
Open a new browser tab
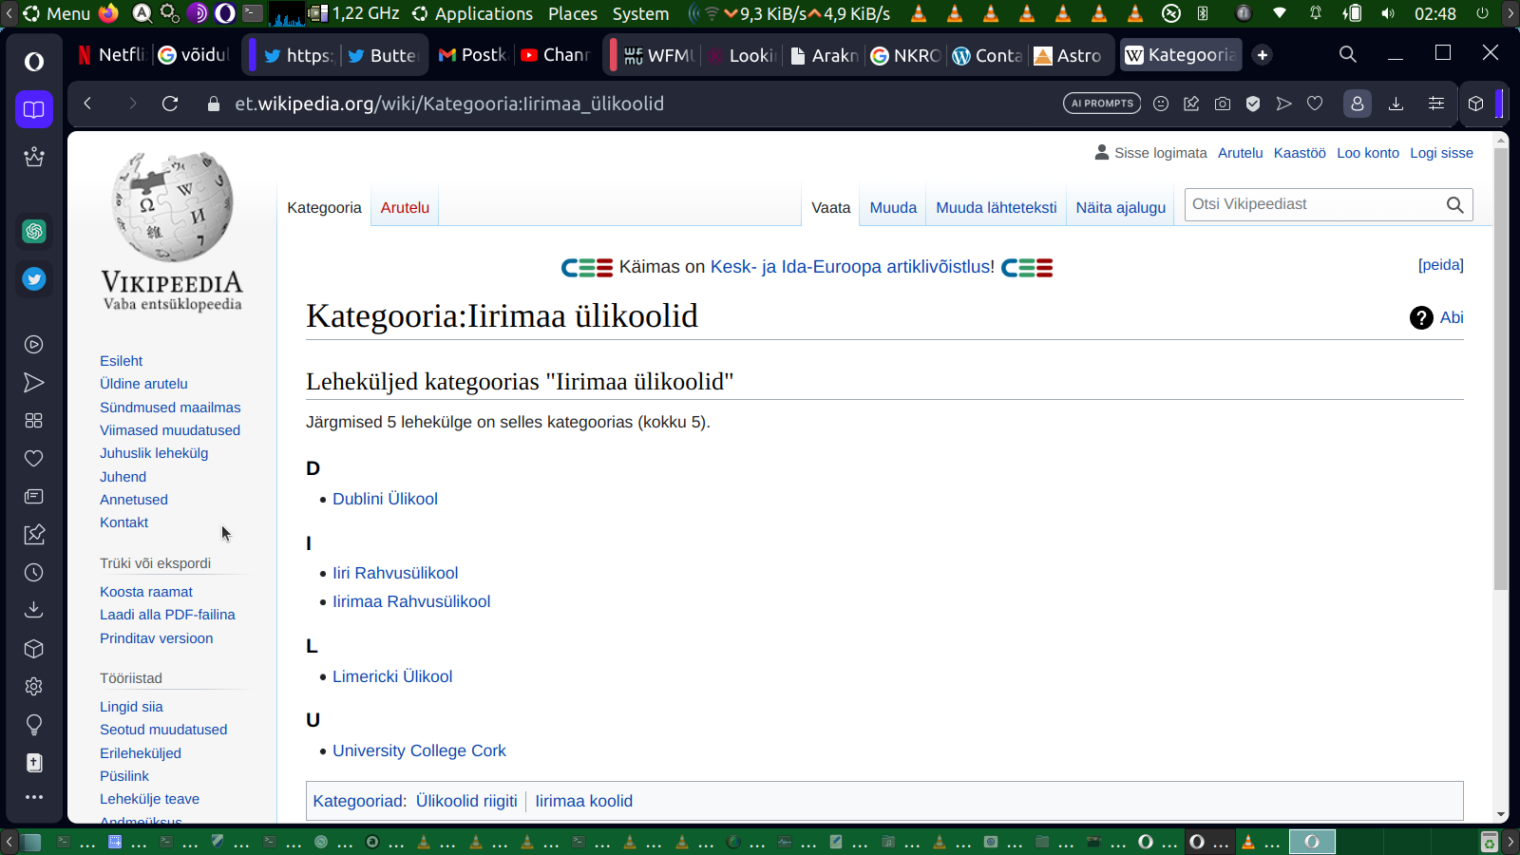pyautogui.click(x=1263, y=55)
